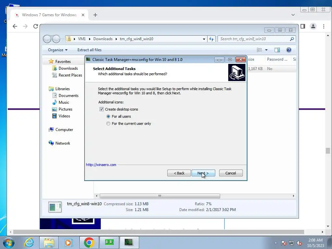Click tm_cfg_win8_win10 breadcrumb segment

pyautogui.click(x=136, y=39)
